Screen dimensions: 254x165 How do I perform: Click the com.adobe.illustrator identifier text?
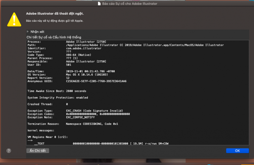(84, 48)
